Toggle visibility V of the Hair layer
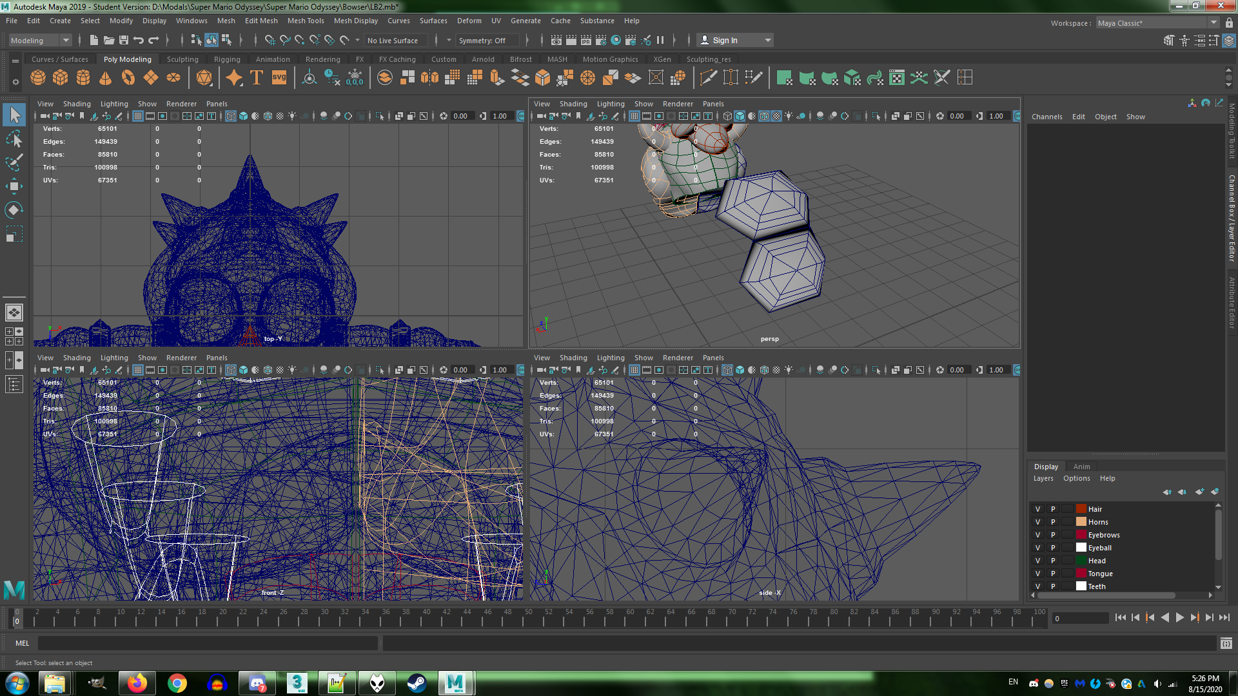 coord(1037,509)
